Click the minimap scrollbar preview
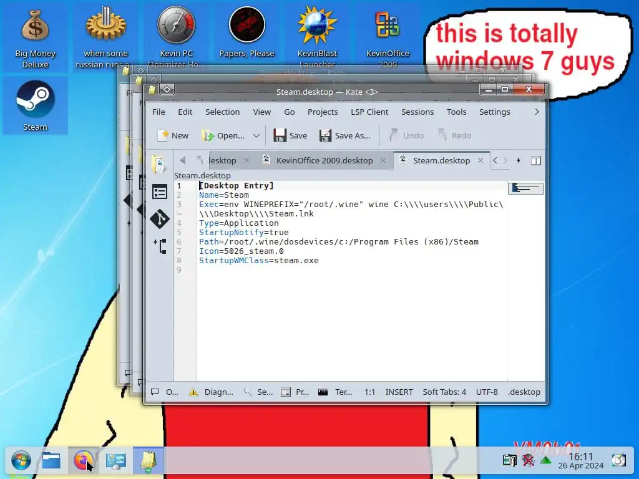 pos(525,188)
